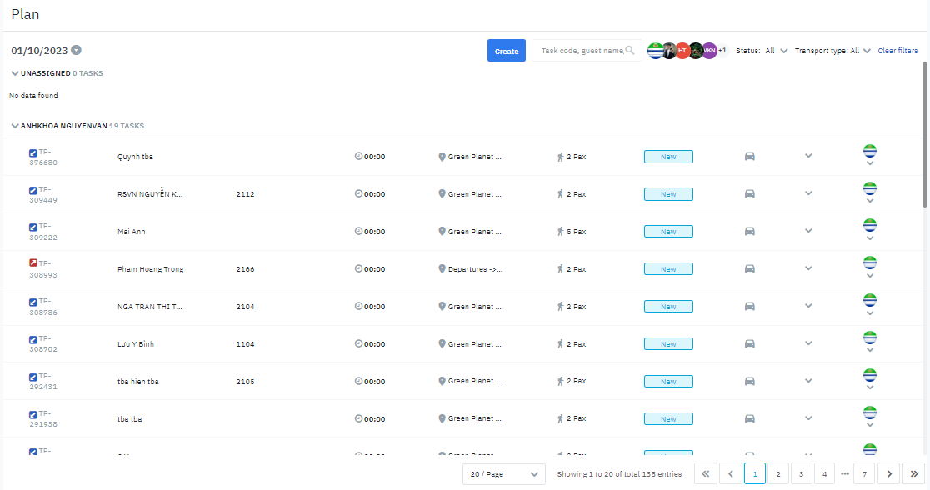Jump to last page with double arrow

(913, 473)
